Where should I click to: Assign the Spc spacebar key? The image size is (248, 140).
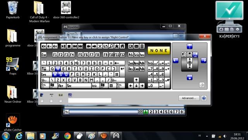(79, 86)
